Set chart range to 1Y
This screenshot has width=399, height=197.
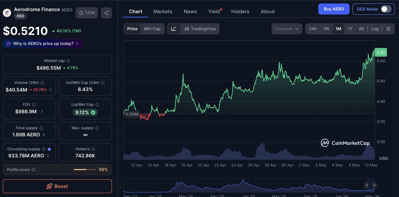pyautogui.click(x=350, y=29)
